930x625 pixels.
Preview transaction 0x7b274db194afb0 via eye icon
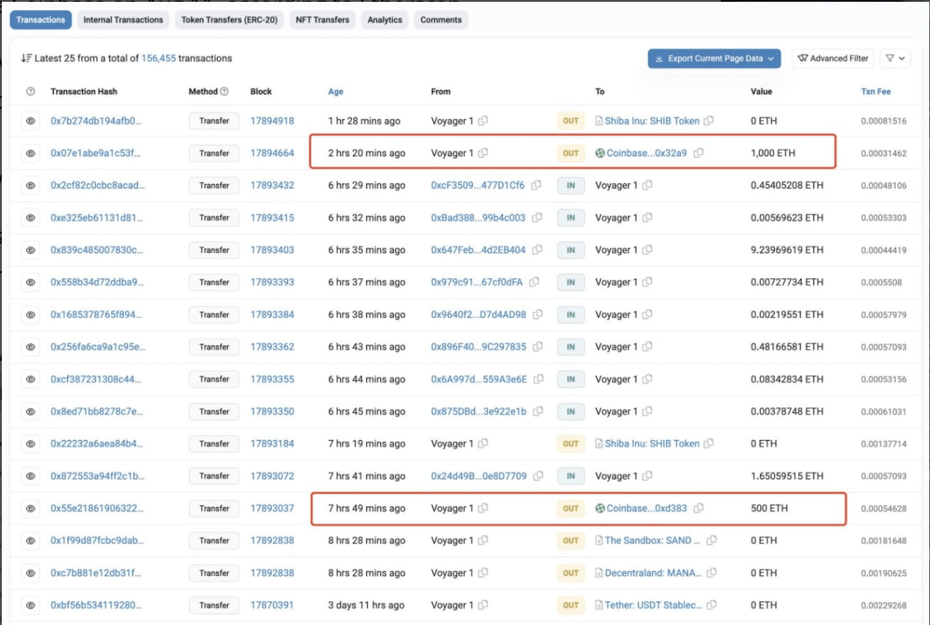(31, 121)
